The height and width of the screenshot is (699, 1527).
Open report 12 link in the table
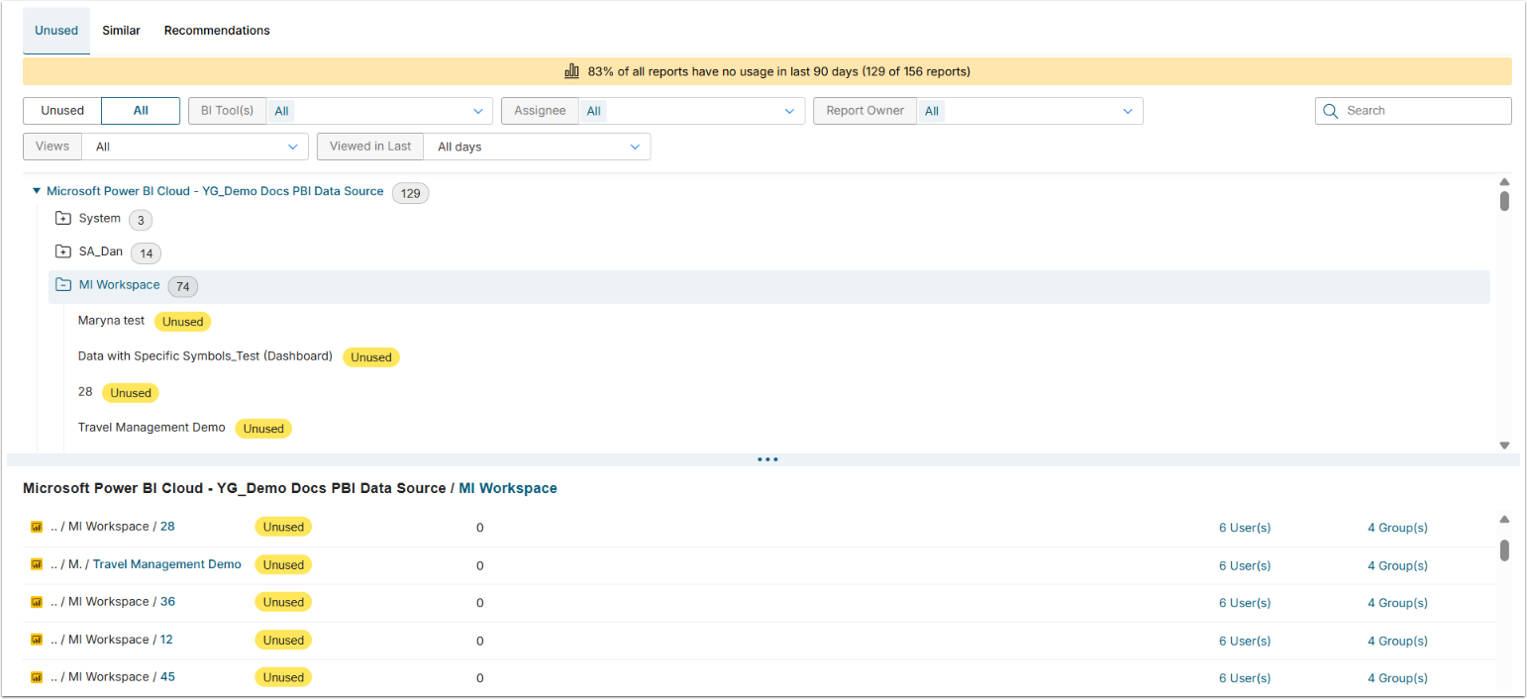coord(166,640)
